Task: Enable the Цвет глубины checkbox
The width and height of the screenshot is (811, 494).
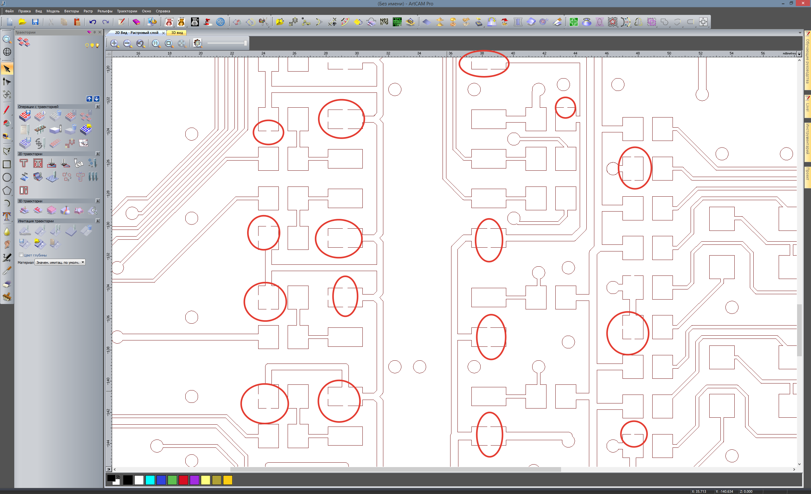Action: pos(21,255)
